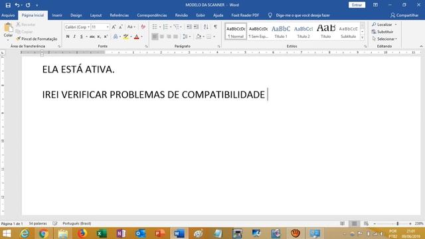Increase paragraph indent
This screenshot has height=239, width=425.
[196, 27]
